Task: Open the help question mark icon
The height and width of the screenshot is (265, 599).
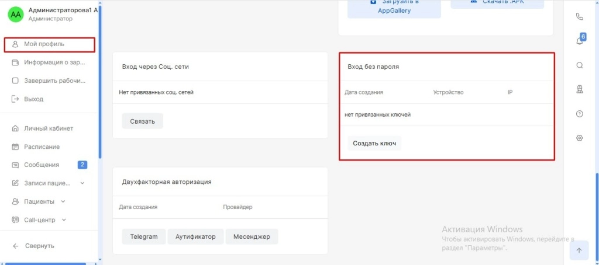Action: click(x=580, y=114)
